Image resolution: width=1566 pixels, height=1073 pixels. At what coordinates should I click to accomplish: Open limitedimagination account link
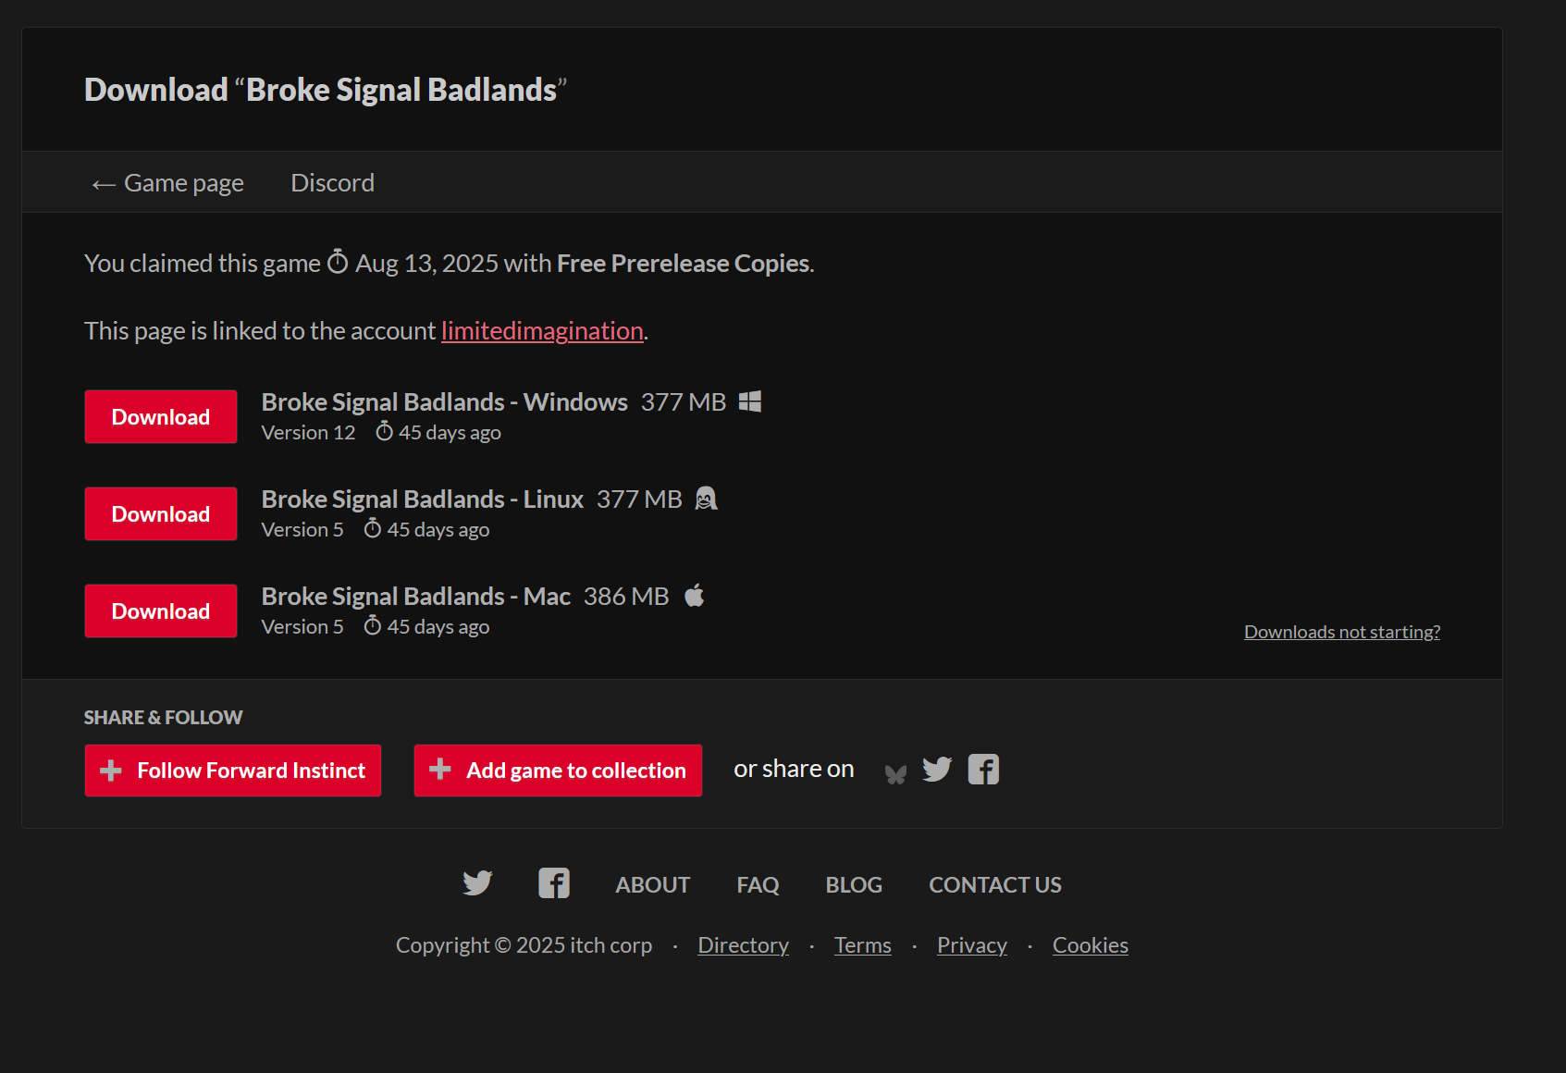(542, 331)
